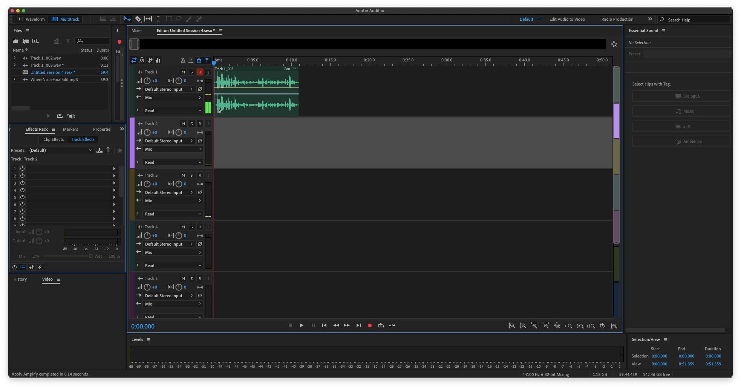The height and width of the screenshot is (388, 741).
Task: Click the current time display 0:00.000
Action: 143,326
